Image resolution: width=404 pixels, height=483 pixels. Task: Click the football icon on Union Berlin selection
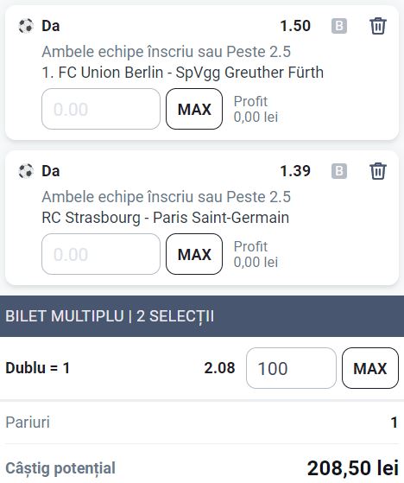(x=26, y=26)
